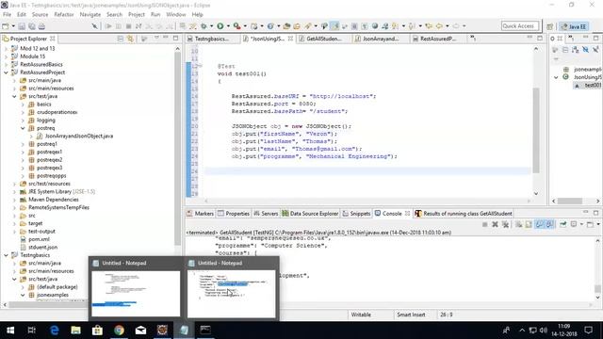
Task: Open File Explorer from taskbar
Action: 75,331
